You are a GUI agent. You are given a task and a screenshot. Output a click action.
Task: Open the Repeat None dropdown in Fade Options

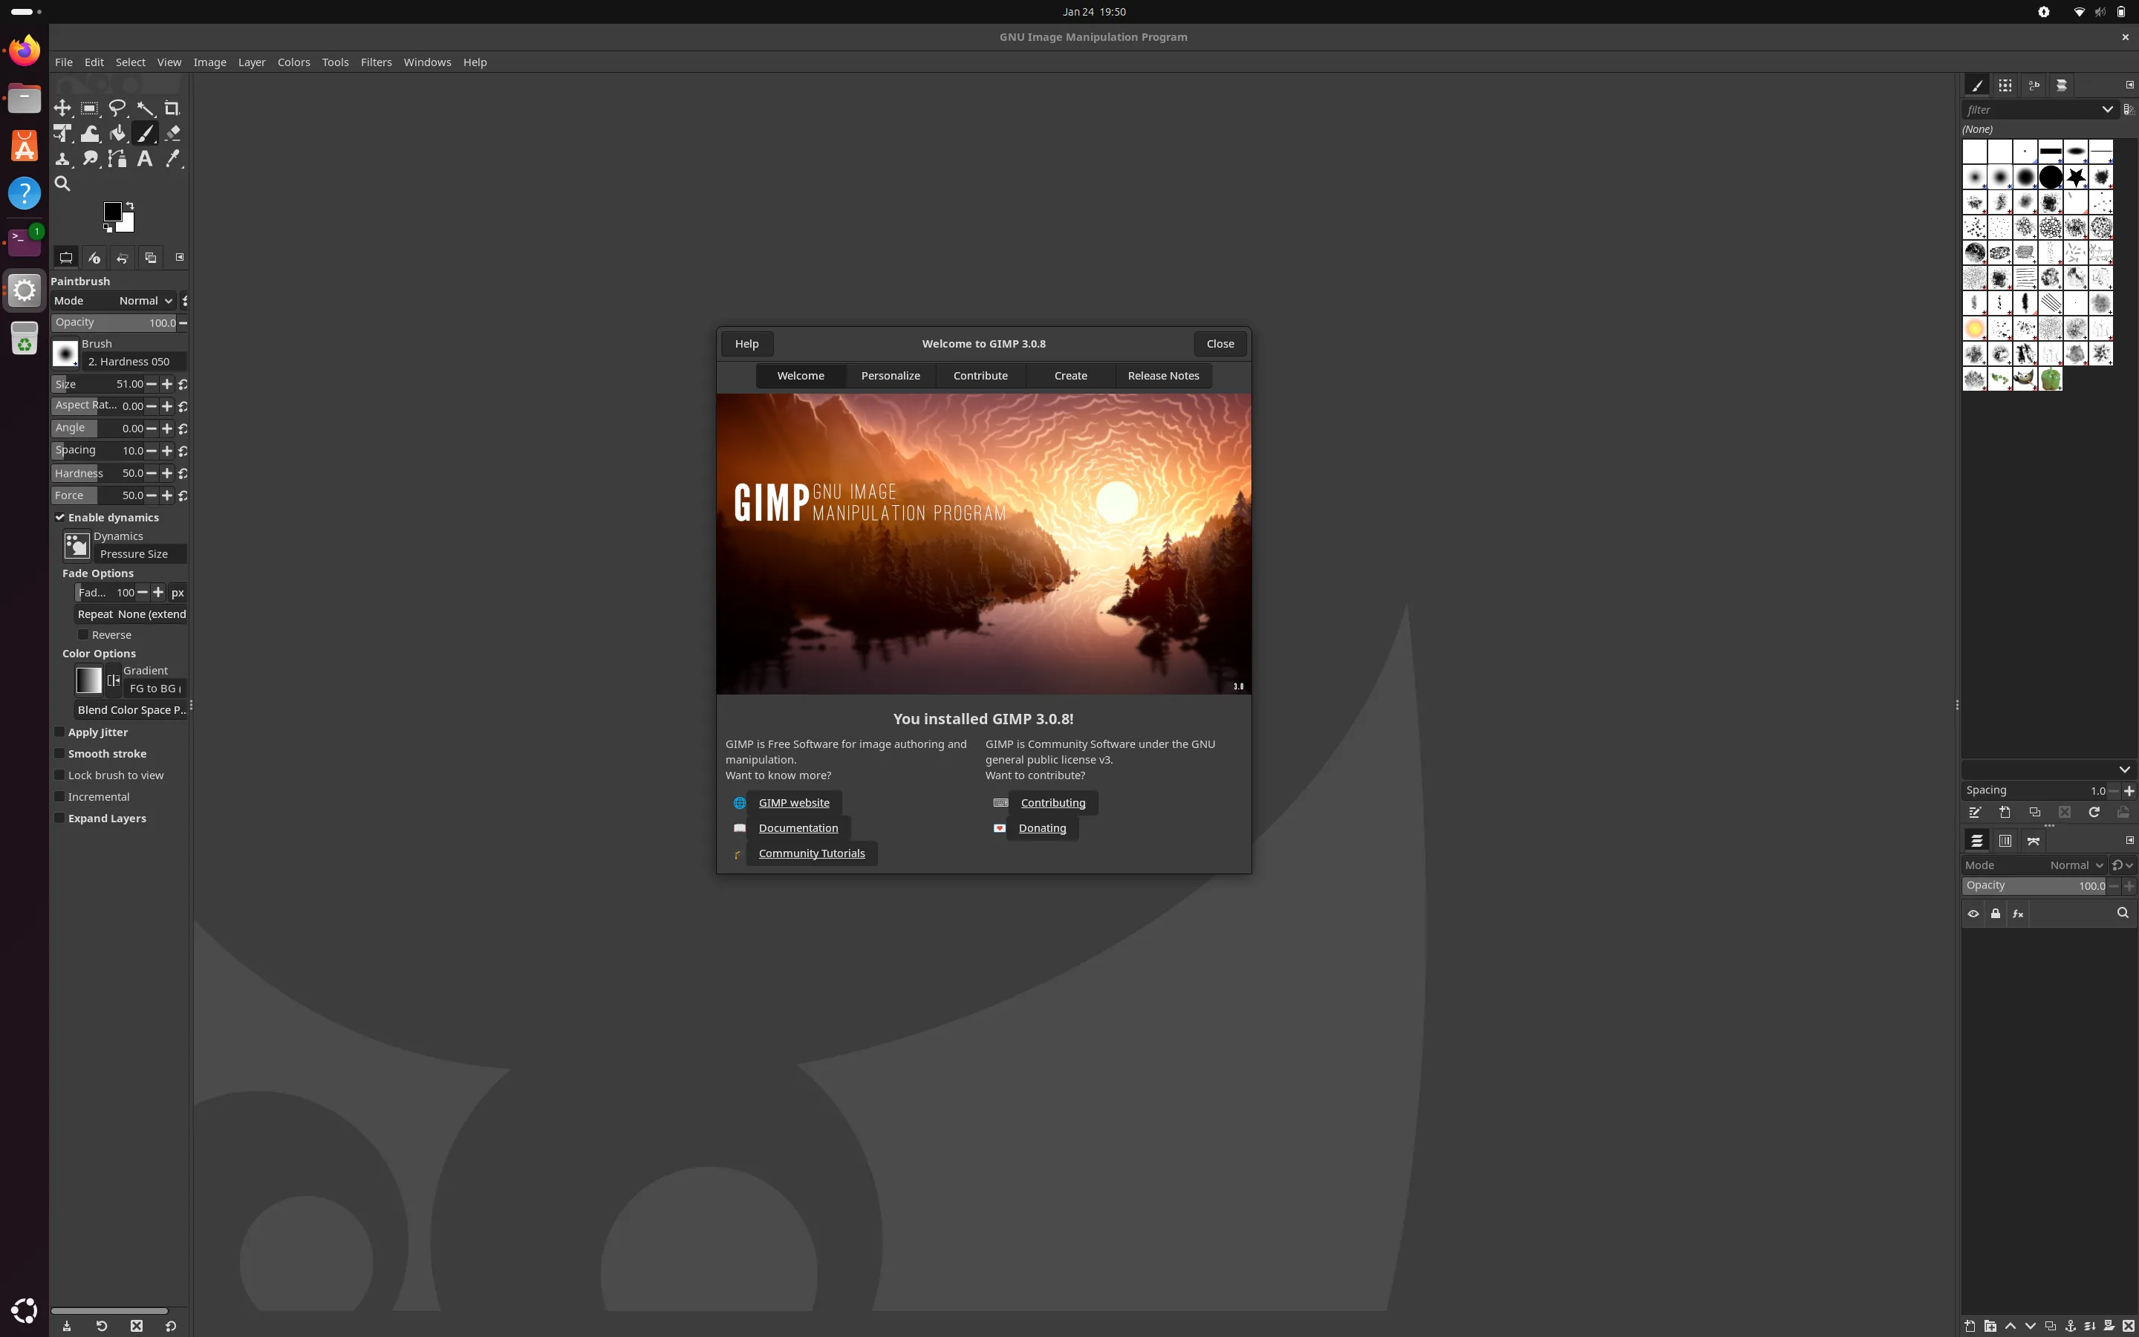tap(131, 614)
